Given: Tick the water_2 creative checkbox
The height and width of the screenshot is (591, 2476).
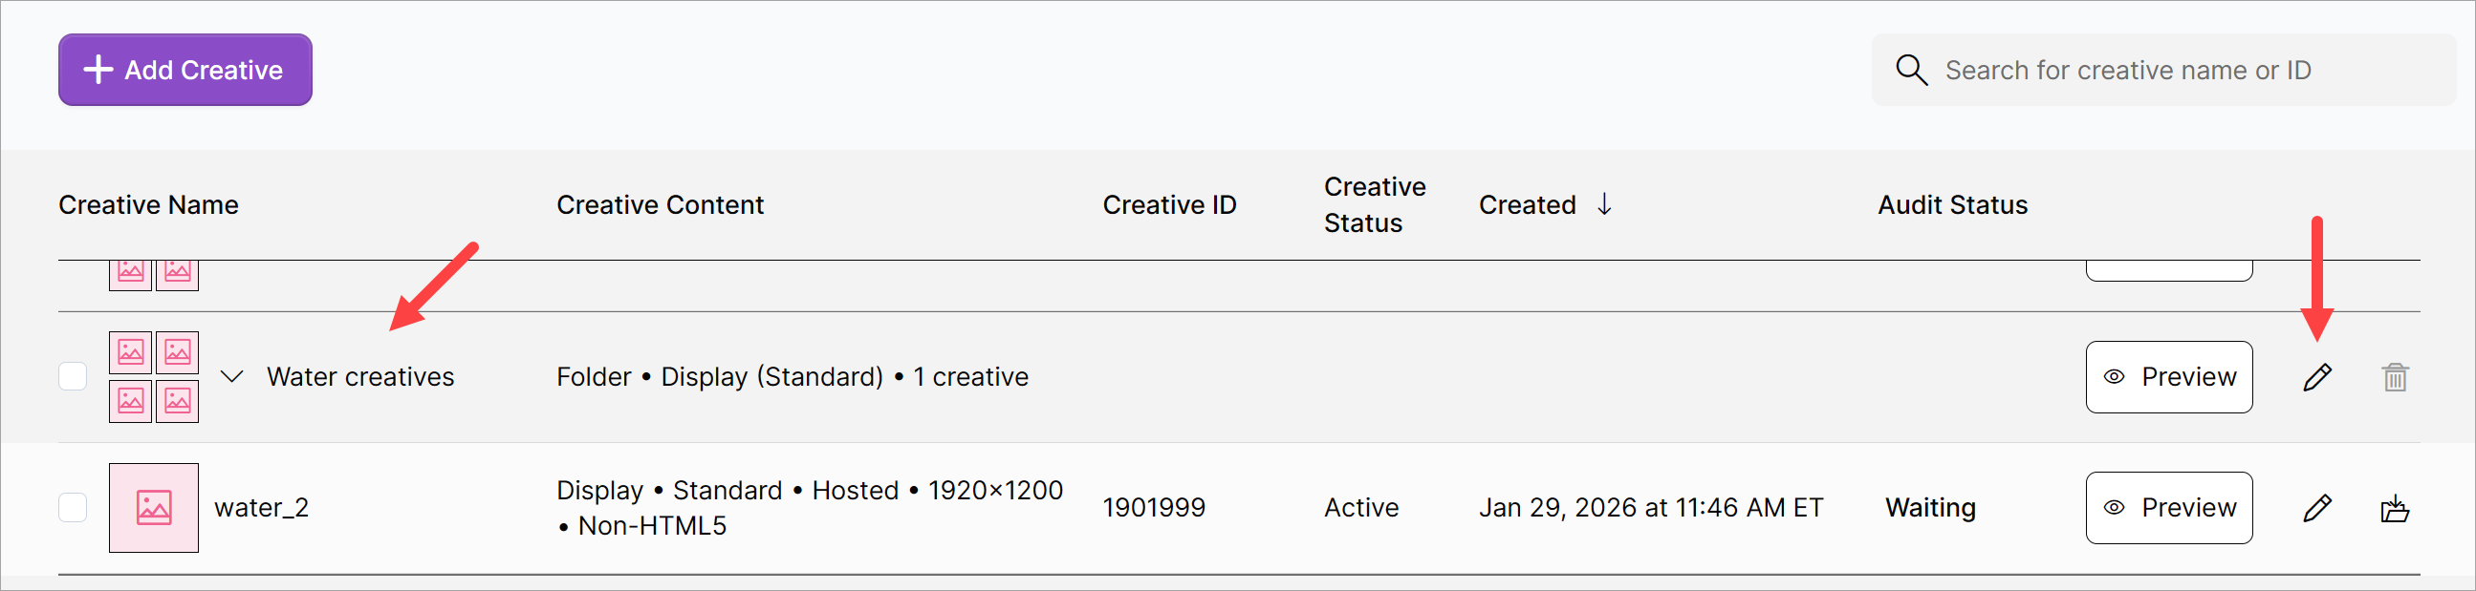Looking at the screenshot, I should click(73, 508).
